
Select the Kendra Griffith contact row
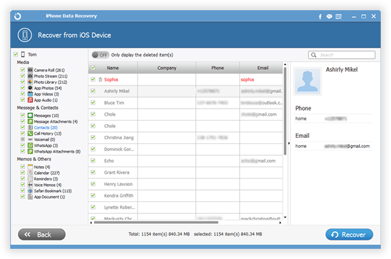click(186, 196)
